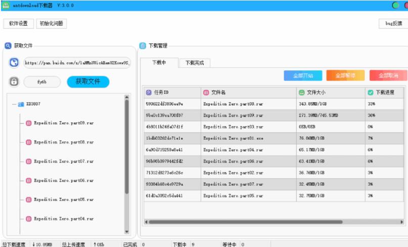Select Expedition Zero.part04.rar in file tree
This screenshot has height=247, width=408.
tap(63, 219)
